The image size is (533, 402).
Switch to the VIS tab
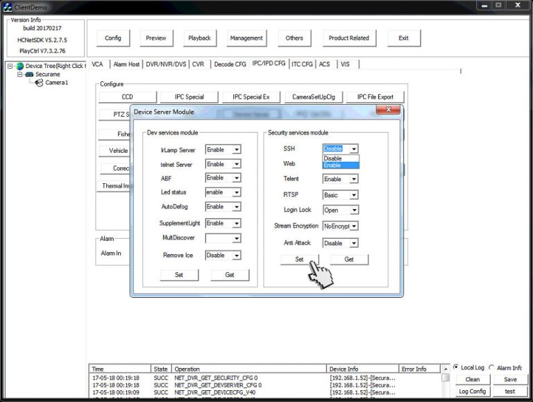346,65
